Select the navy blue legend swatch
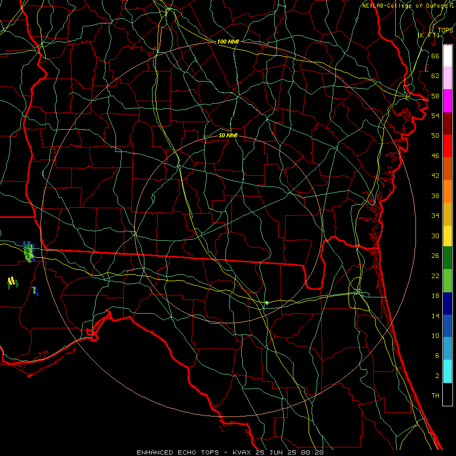456x456 pixels. tap(447, 303)
